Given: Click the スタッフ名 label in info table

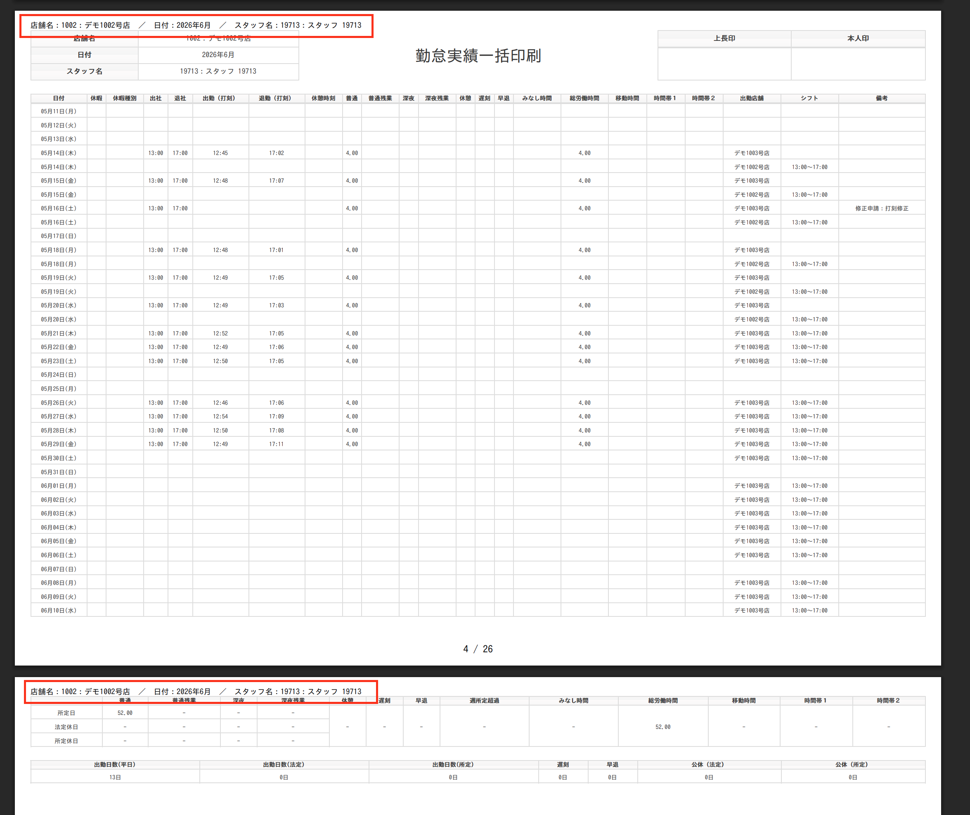Looking at the screenshot, I should pos(85,71).
